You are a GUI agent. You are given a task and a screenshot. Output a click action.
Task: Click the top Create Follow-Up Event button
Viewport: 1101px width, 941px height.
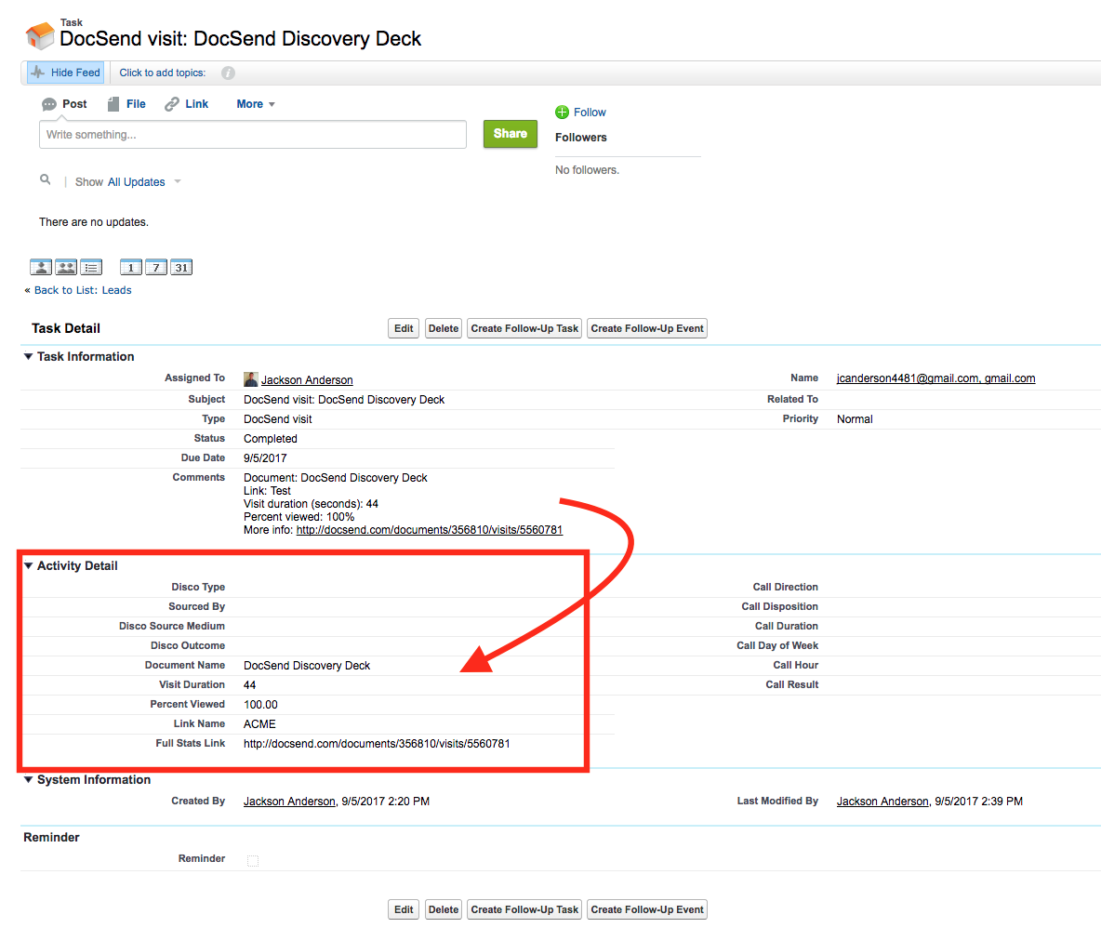[x=647, y=328]
